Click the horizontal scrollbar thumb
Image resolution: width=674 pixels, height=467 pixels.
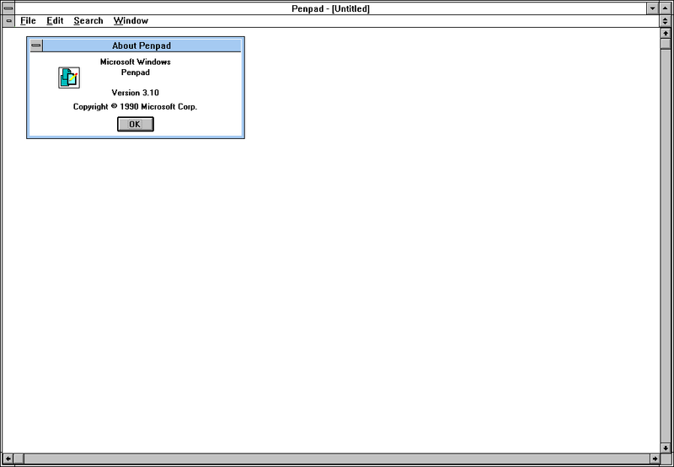click(19, 459)
